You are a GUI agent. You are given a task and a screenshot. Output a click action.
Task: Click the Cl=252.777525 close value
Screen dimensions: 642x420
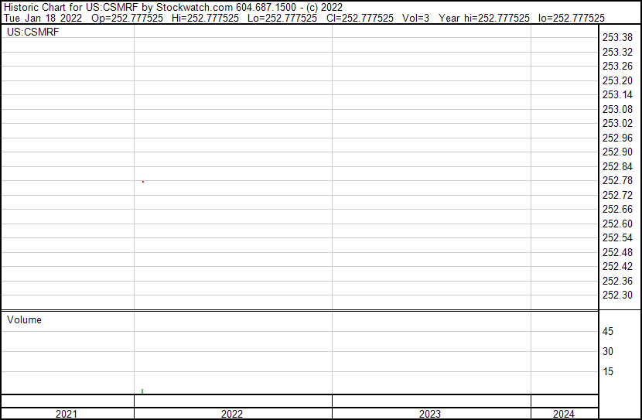[x=359, y=18]
